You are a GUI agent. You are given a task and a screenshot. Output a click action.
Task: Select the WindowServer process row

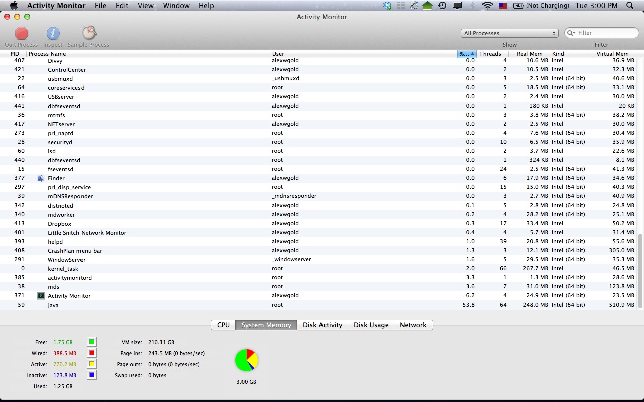coord(318,260)
